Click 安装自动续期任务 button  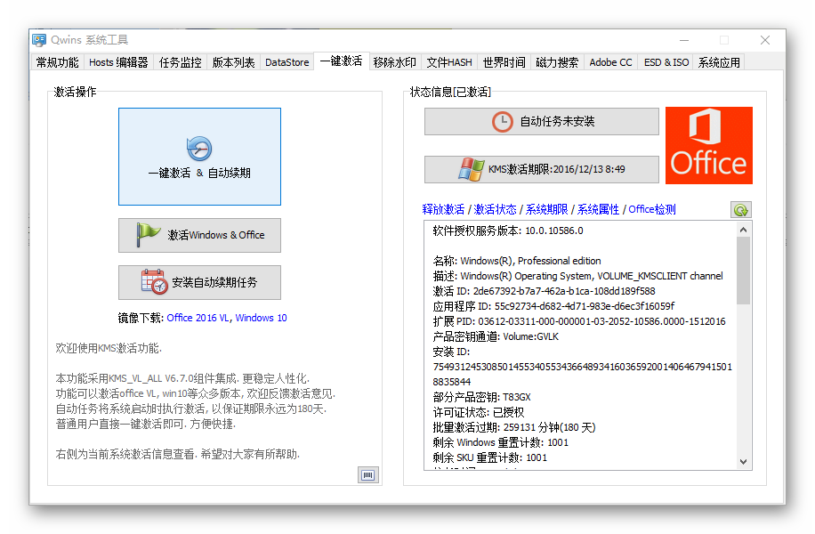pos(199,282)
